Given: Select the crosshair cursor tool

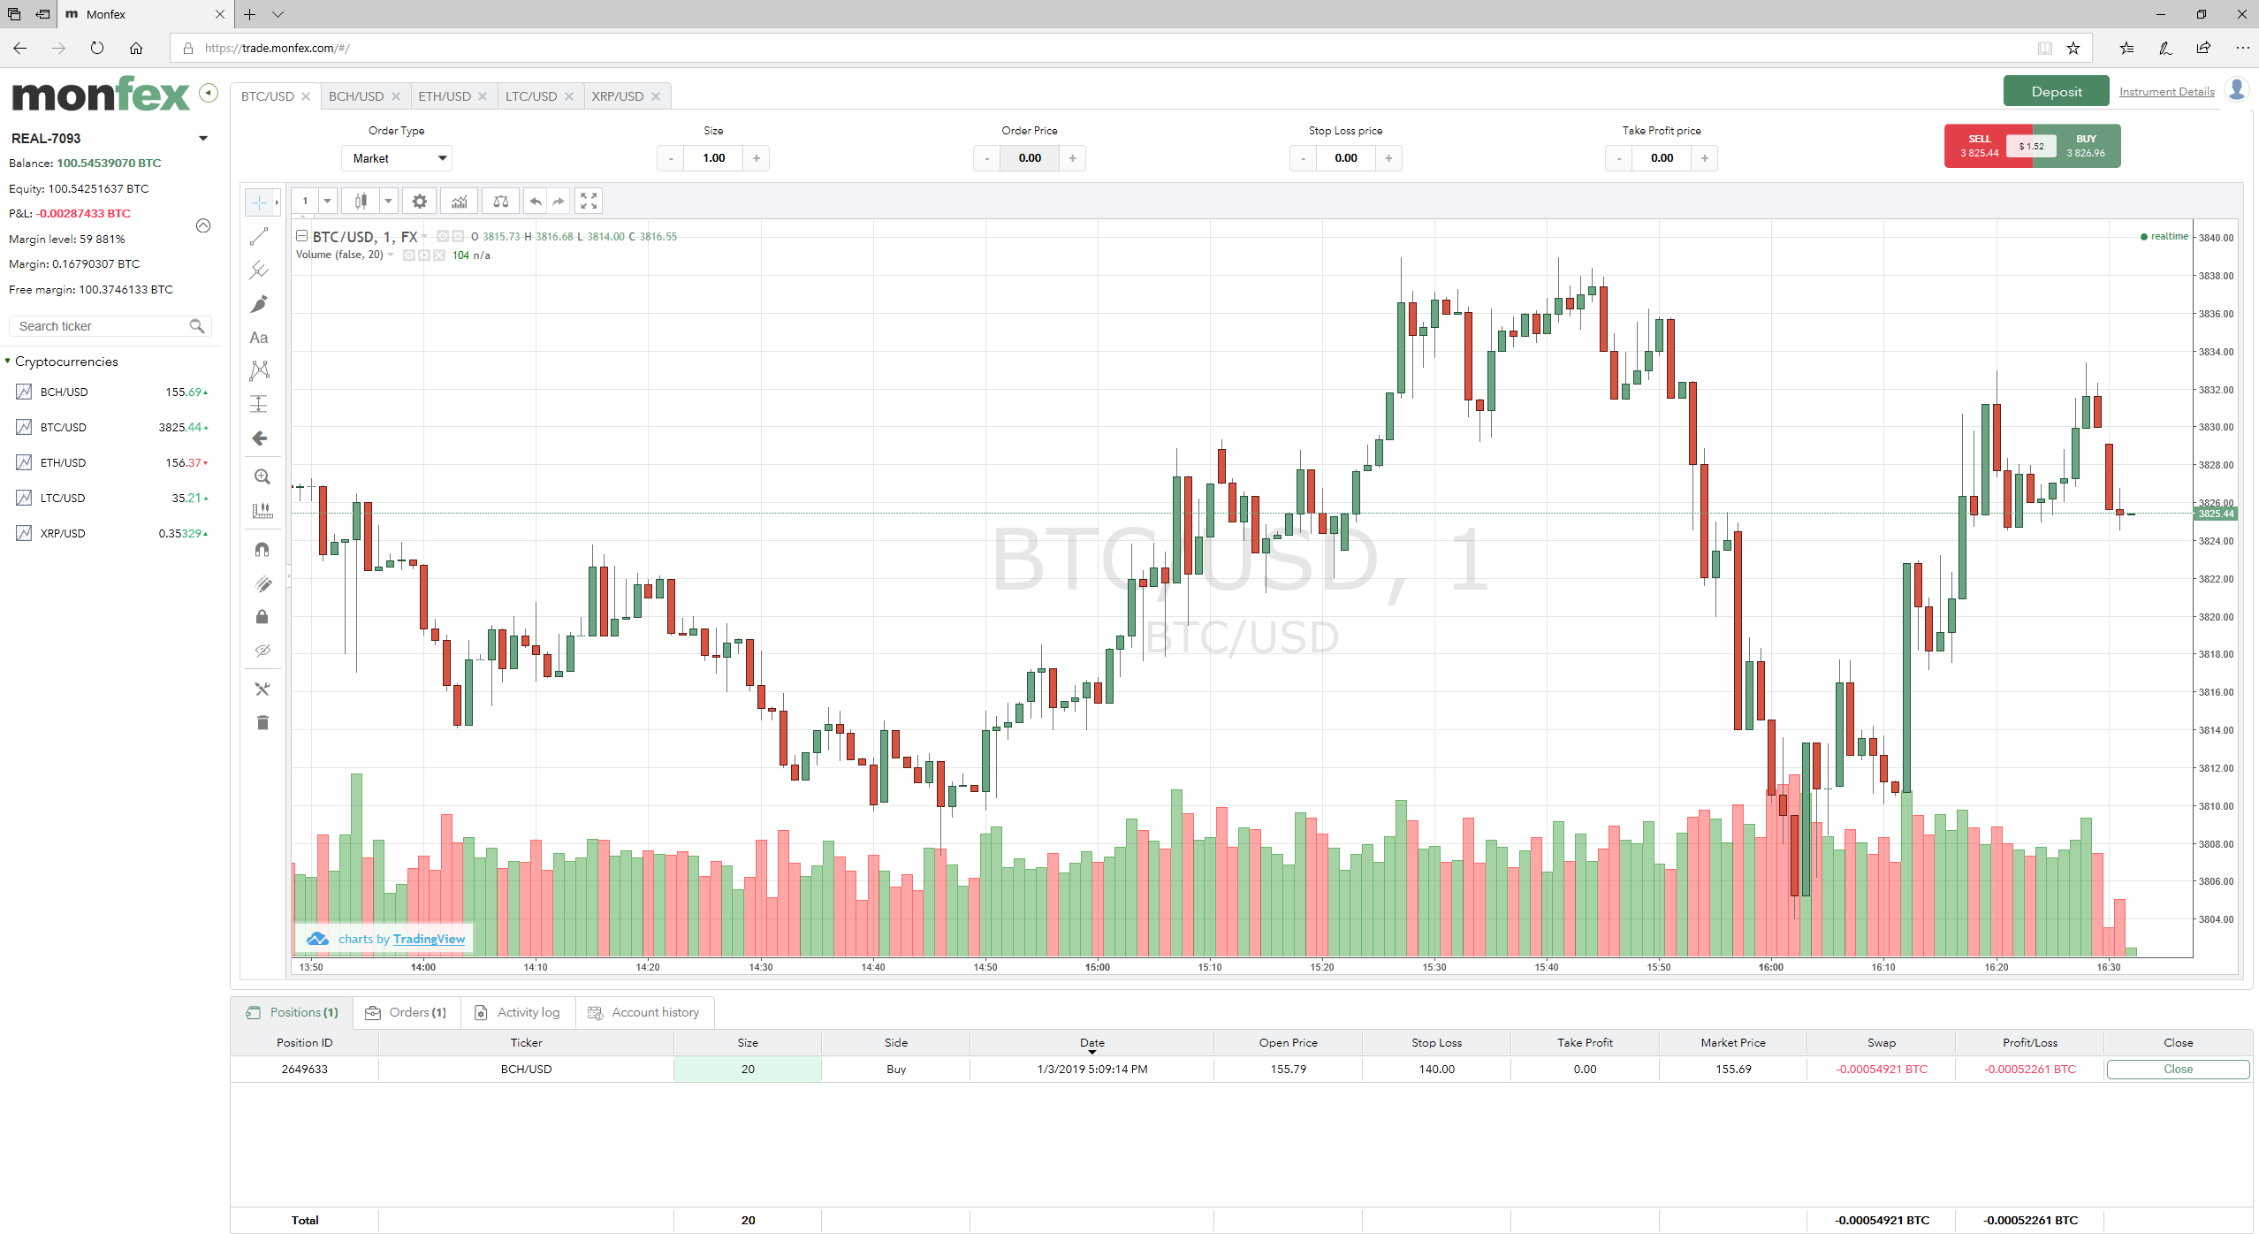Looking at the screenshot, I should [259, 202].
